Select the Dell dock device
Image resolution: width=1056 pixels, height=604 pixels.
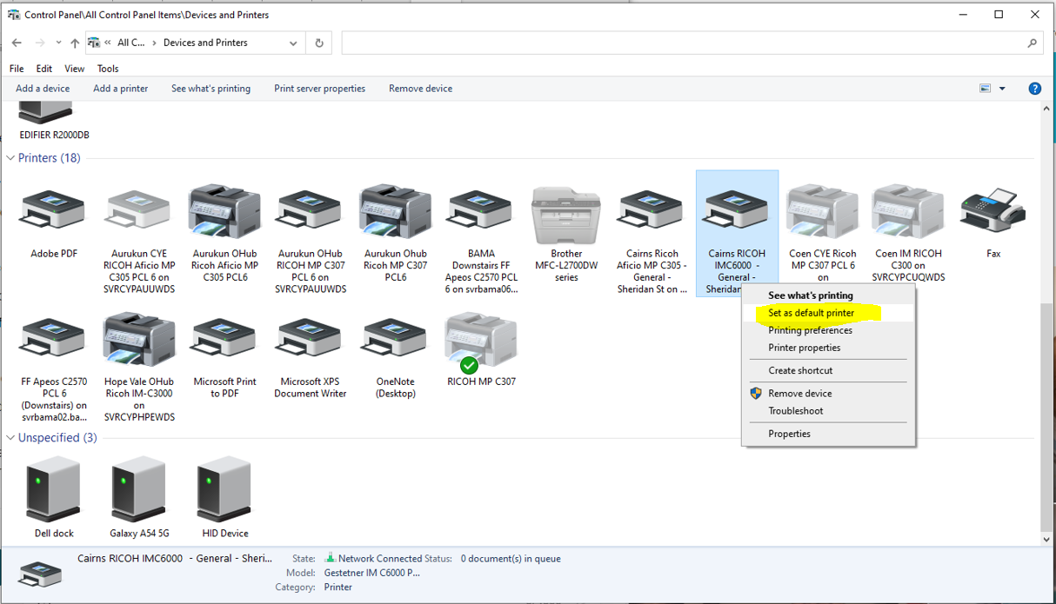(x=52, y=491)
